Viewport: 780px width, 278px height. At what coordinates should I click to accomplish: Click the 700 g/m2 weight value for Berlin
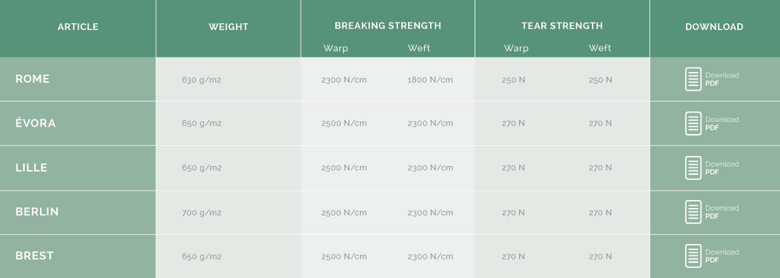coord(201,213)
